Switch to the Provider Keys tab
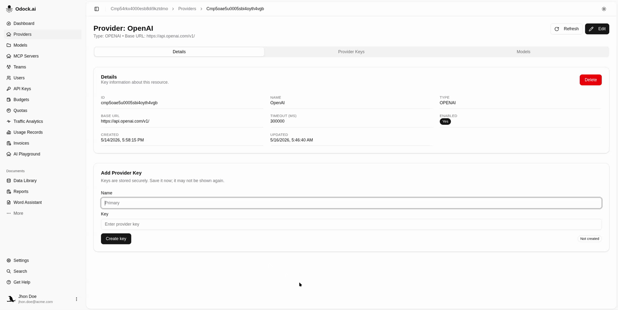618x310 pixels. tap(351, 52)
